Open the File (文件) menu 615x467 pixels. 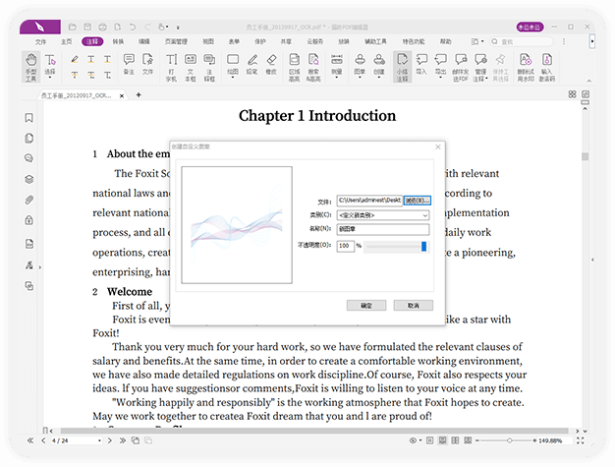pyautogui.click(x=41, y=41)
